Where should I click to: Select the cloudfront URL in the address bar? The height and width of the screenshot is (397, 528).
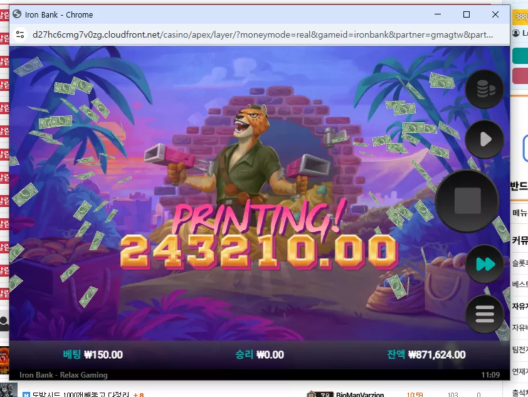(x=263, y=34)
